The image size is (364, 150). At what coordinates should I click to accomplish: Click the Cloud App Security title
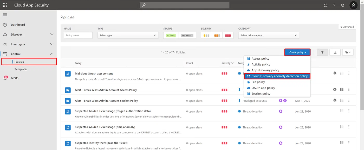31,5
